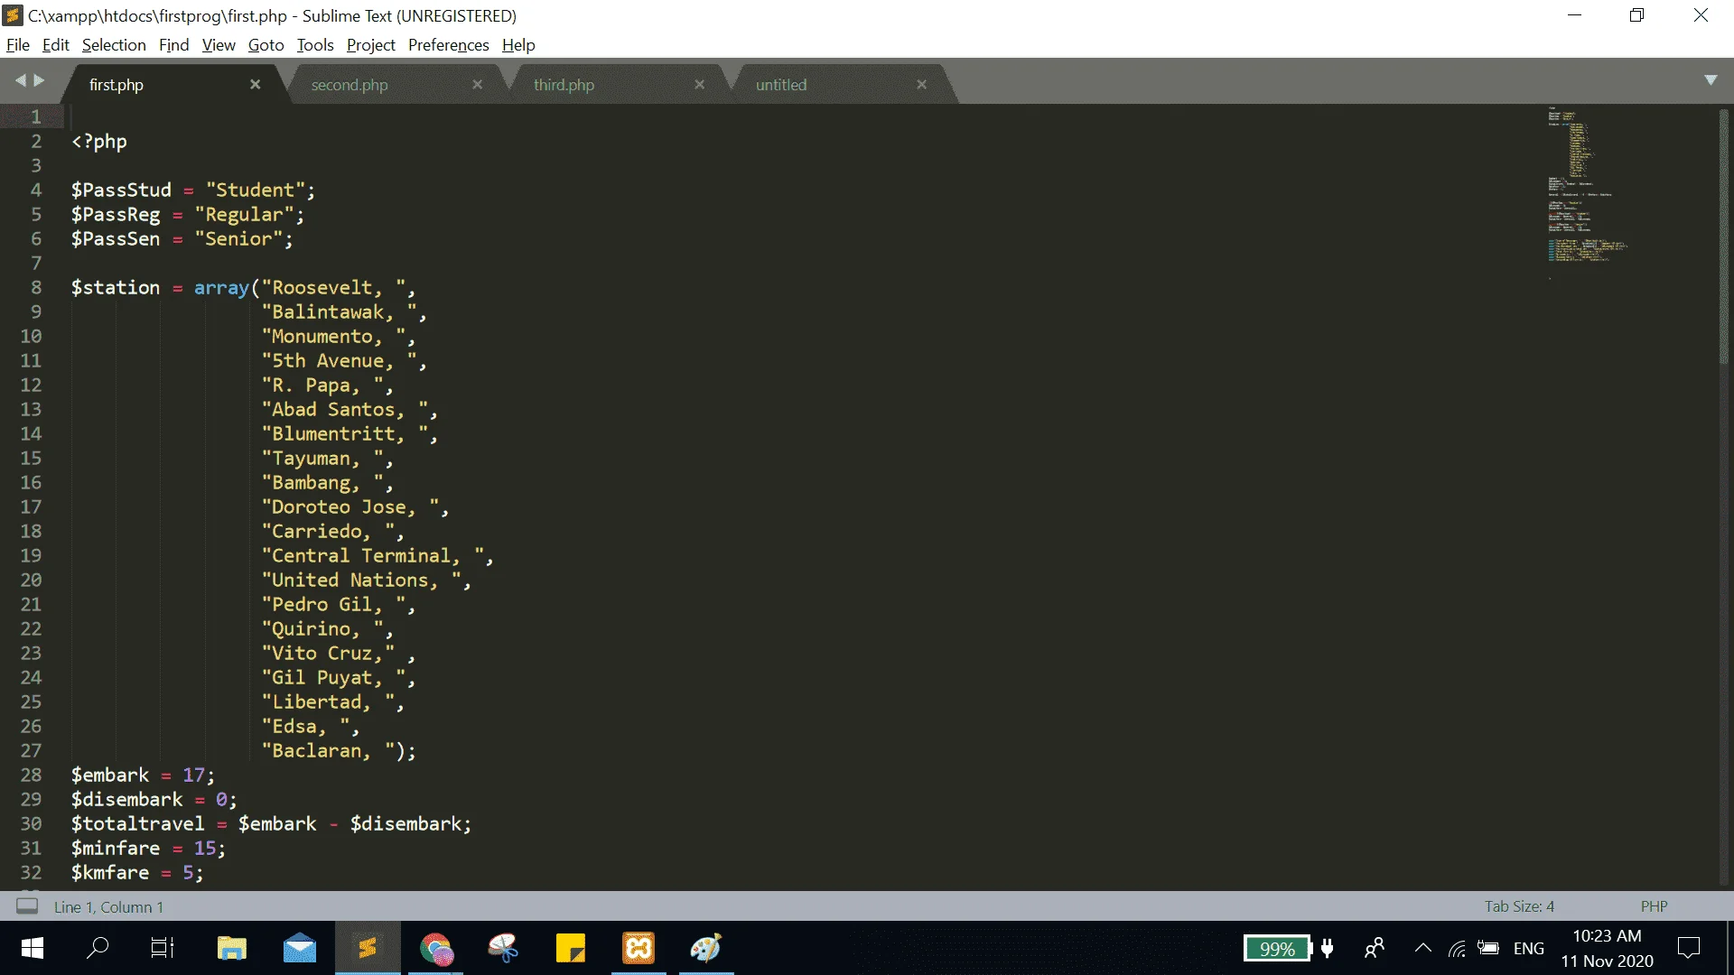This screenshot has width=1734, height=975.
Task: Click line number 8 in the gutter
Action: coord(36,287)
